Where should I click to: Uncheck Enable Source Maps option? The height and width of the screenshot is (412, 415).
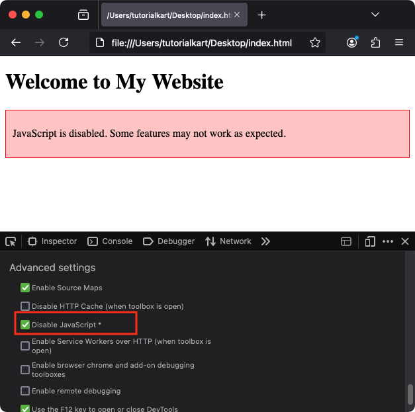coord(25,288)
